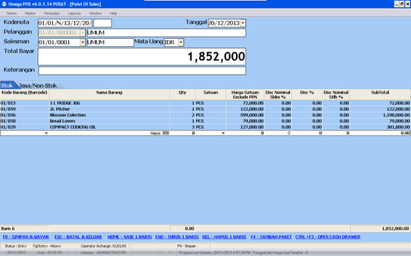
Task: Click the DEL - HAPUS 1 BARIS link
Action: [x=224, y=237]
